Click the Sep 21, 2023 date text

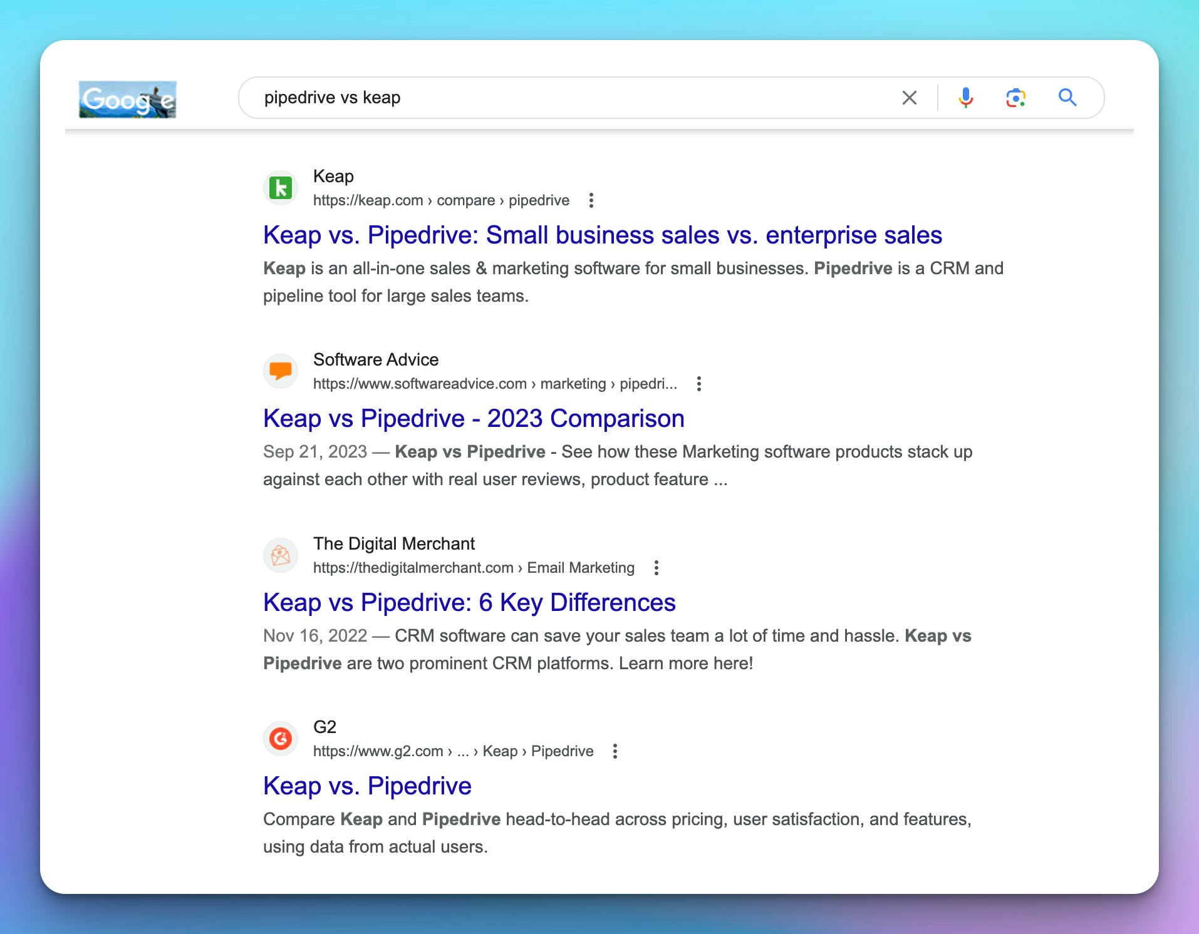click(x=315, y=452)
